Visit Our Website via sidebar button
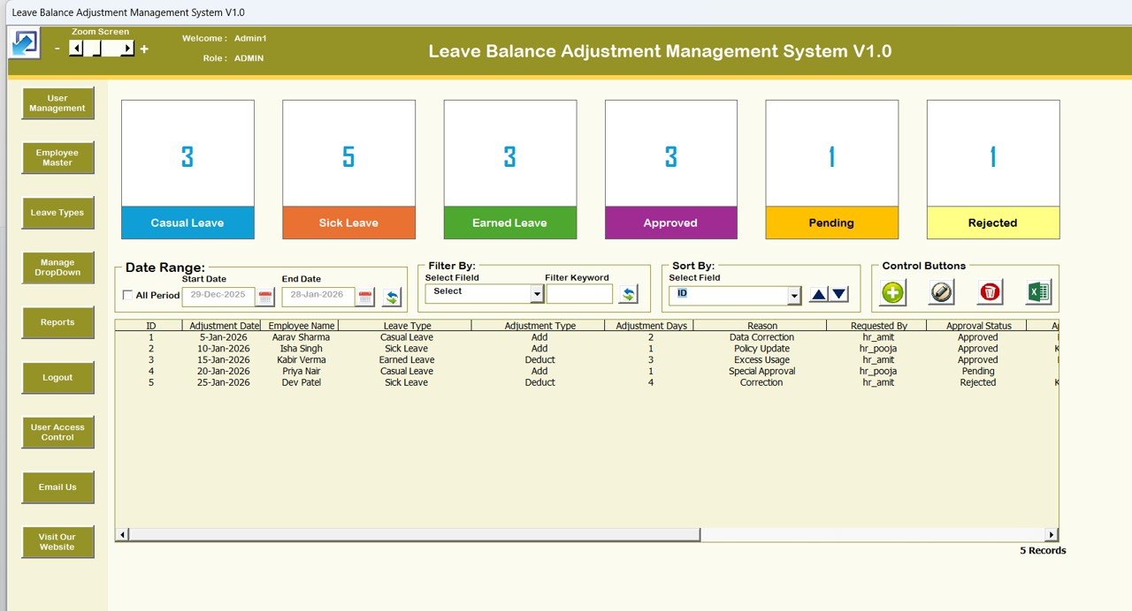The height and width of the screenshot is (611, 1132). click(x=57, y=542)
